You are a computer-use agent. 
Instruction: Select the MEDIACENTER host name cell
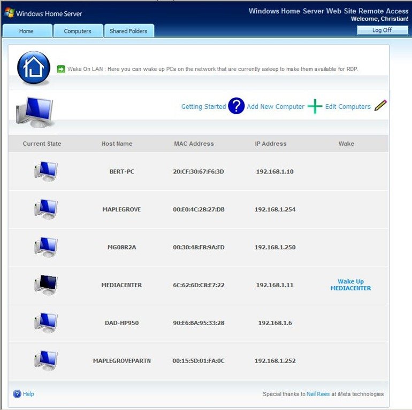tap(121, 285)
